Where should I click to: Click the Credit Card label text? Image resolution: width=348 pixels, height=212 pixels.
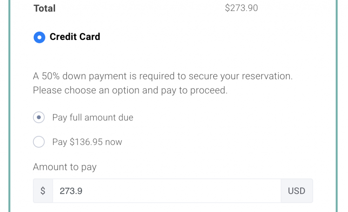tap(75, 37)
